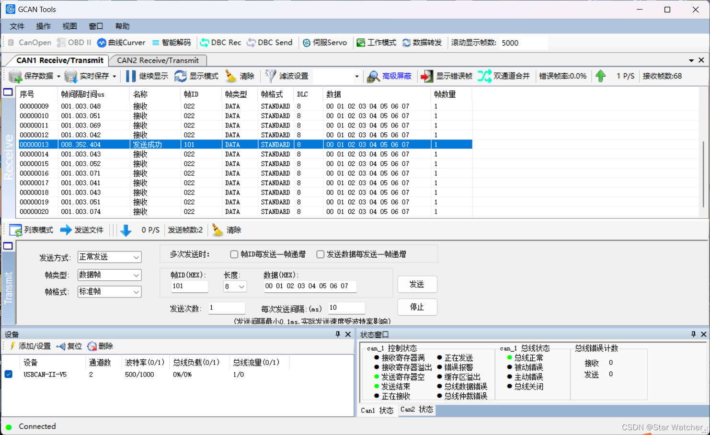Click 发送文件 send file
The image size is (710, 435).
pos(82,230)
